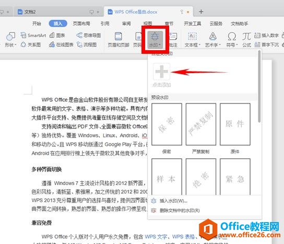Open the 开发工具 ribbon tab

[193, 24]
